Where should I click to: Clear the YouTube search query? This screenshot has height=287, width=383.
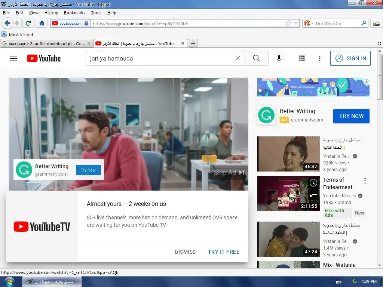coord(238,58)
